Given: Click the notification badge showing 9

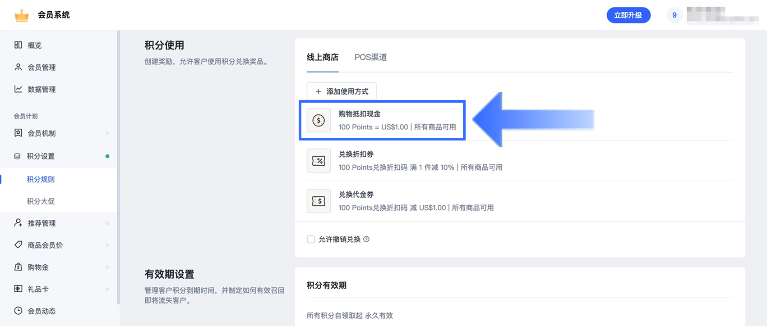Looking at the screenshot, I should click(x=675, y=15).
